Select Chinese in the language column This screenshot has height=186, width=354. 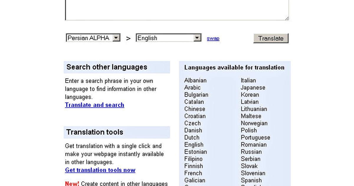[x=195, y=109]
